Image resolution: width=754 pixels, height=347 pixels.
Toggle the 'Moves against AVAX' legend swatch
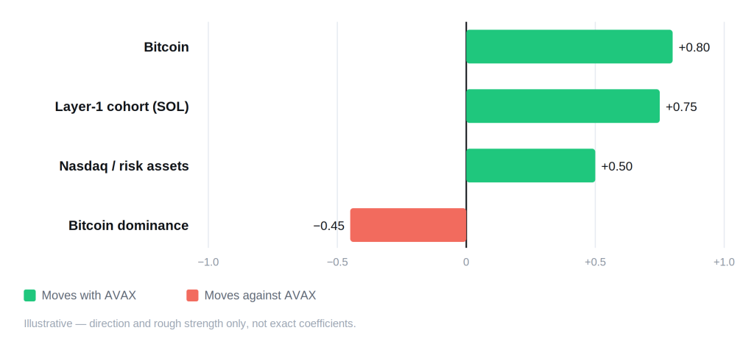point(192,296)
